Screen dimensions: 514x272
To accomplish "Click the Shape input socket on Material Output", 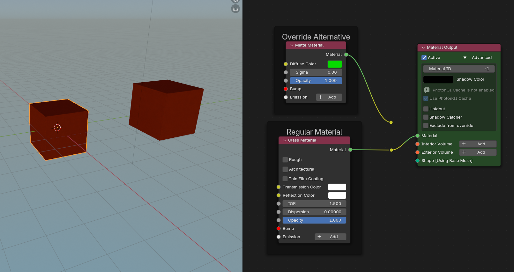I will click(417, 161).
